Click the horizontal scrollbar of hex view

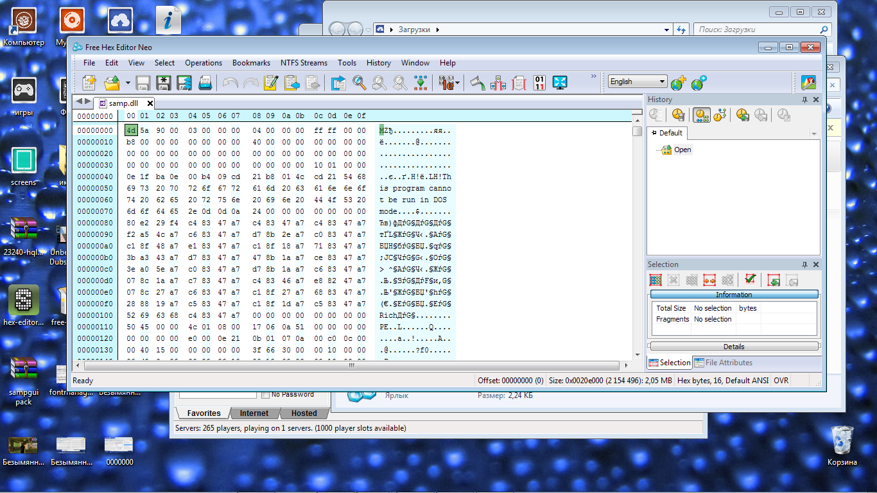coord(351,365)
